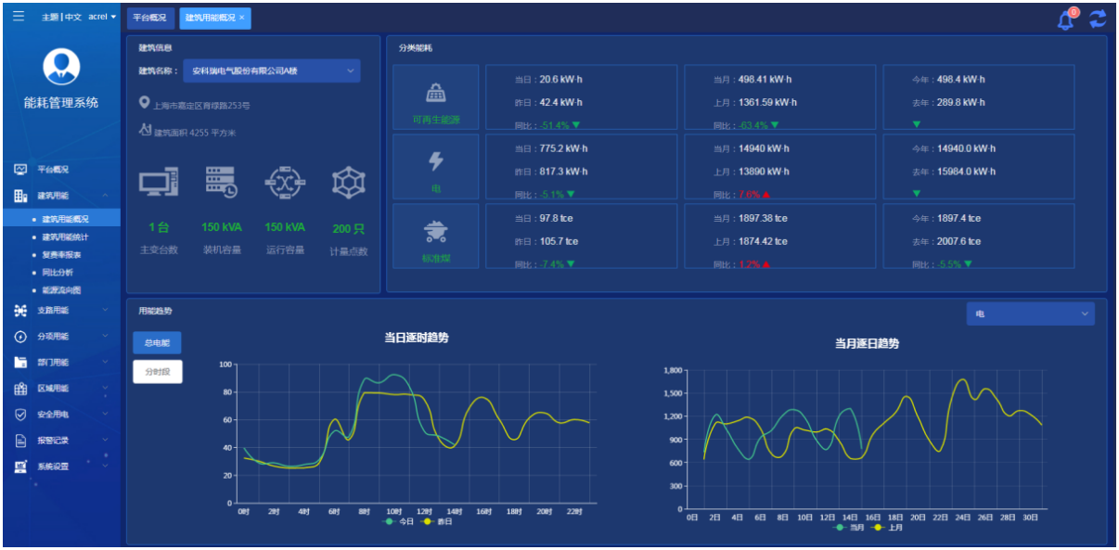
Task: Toggle 今日 series in chart legend
Action: tap(400, 521)
